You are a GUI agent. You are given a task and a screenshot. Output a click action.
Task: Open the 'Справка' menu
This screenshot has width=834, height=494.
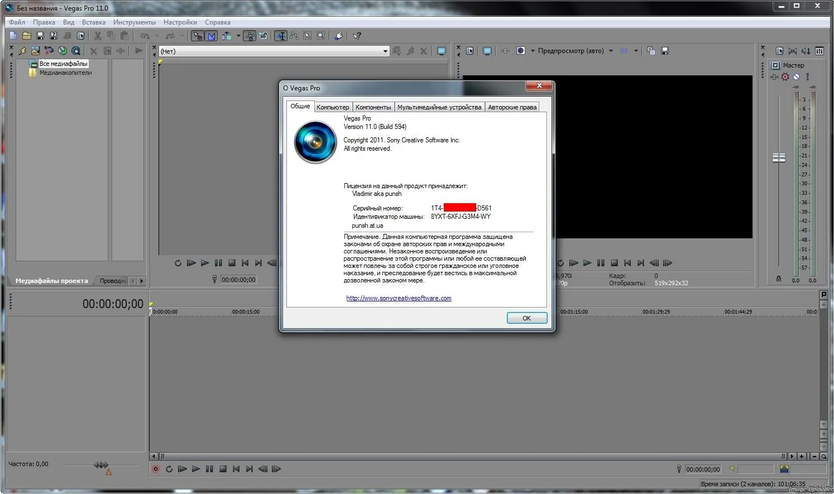click(217, 22)
